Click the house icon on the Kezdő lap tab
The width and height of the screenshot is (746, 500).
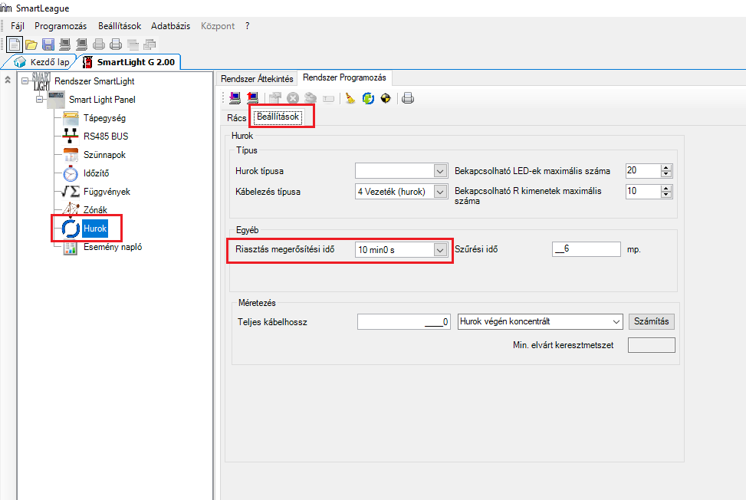(x=20, y=62)
